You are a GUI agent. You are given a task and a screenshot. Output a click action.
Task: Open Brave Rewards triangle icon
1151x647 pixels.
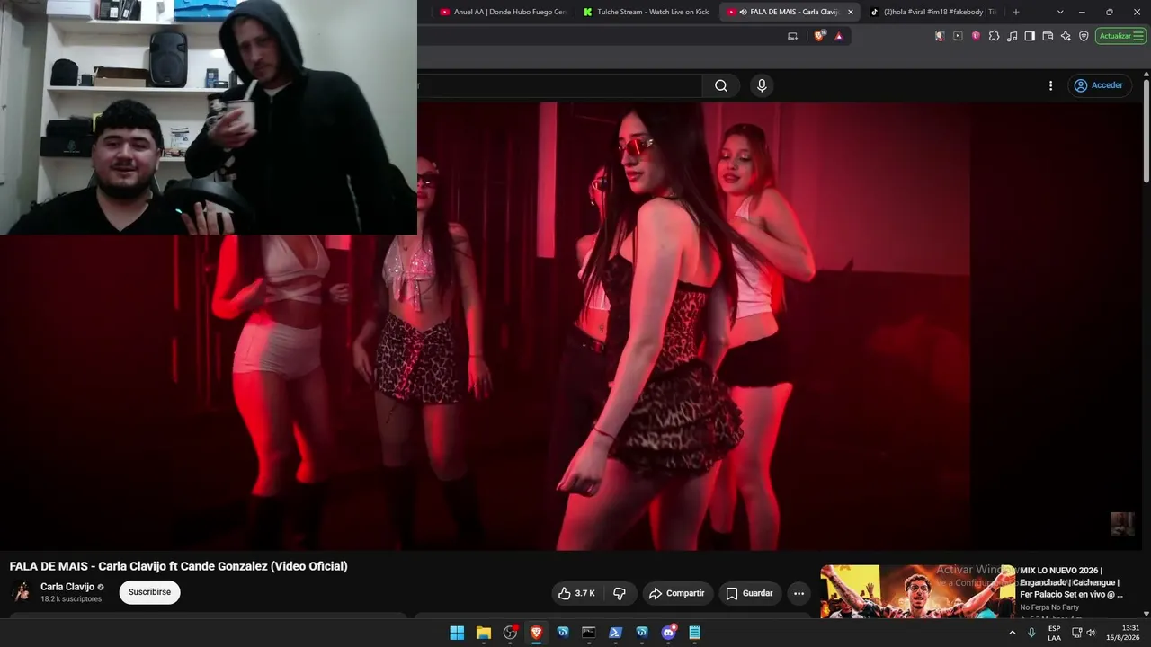click(x=839, y=36)
